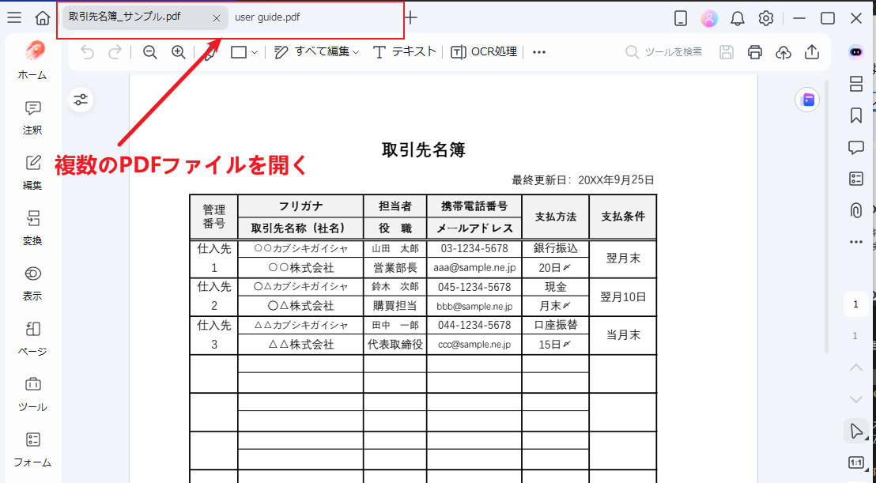
Task: Toggle actual size with the 1:1 icon
Action: click(x=856, y=460)
